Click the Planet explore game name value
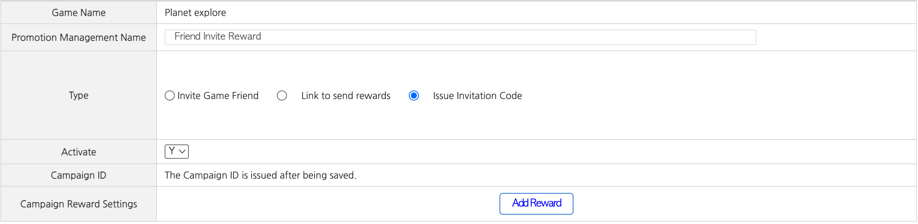 click(x=195, y=13)
